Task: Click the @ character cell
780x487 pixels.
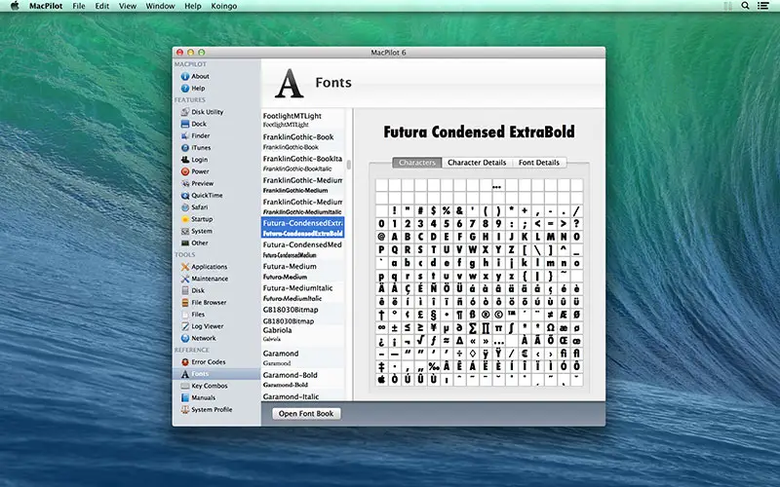Action: tap(381, 237)
